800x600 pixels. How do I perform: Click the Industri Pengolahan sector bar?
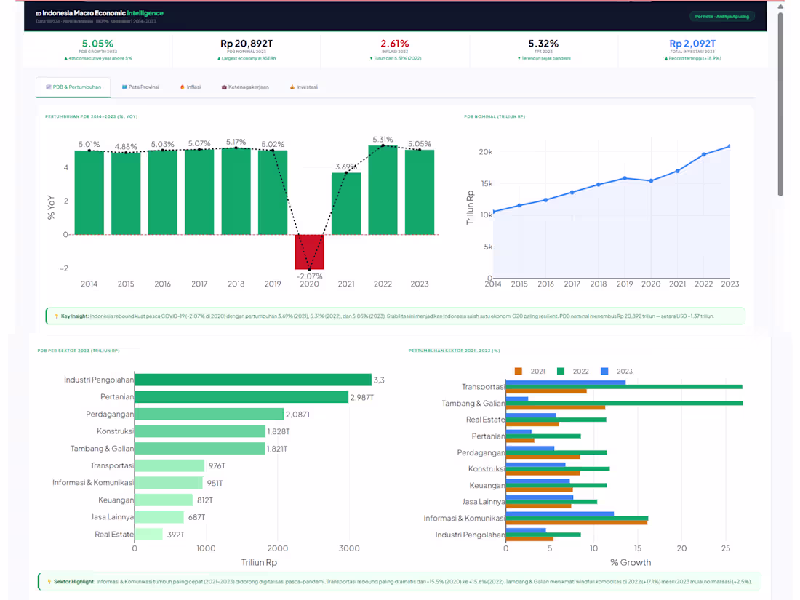[252, 380]
